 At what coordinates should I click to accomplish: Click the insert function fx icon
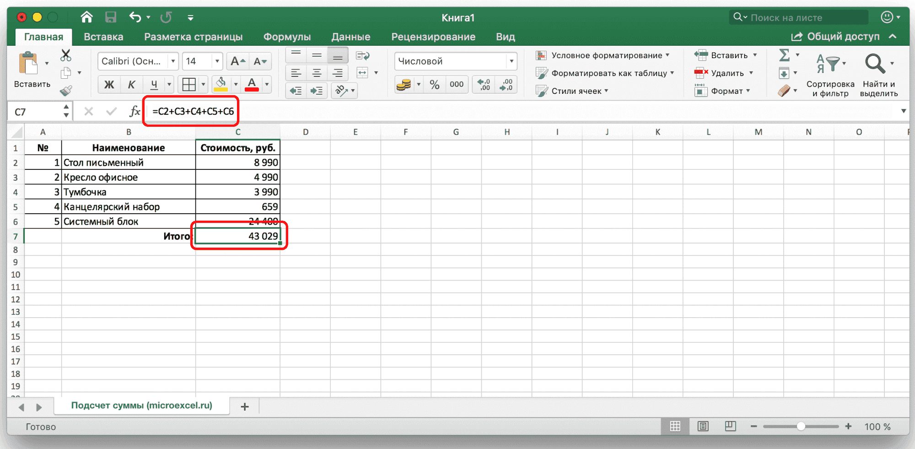135,111
